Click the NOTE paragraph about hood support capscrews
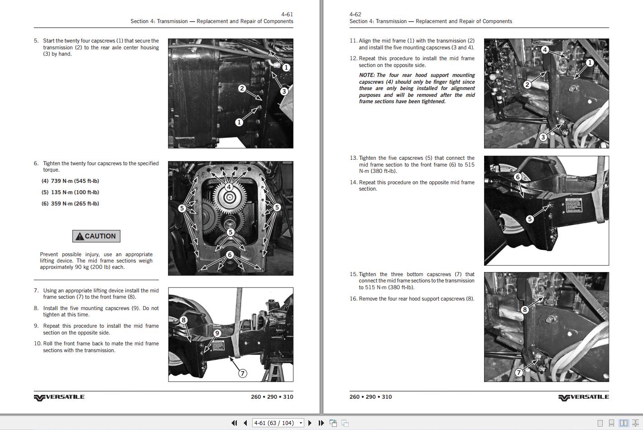This screenshot has width=643, height=430. coord(417,88)
